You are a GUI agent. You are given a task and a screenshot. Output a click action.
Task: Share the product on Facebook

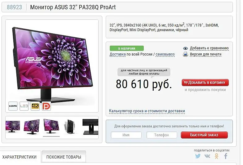click(226, 156)
